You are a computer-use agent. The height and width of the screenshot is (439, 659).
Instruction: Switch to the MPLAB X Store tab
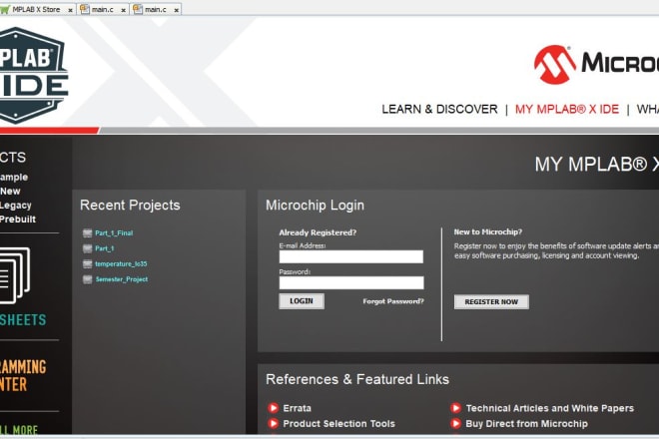point(37,9)
